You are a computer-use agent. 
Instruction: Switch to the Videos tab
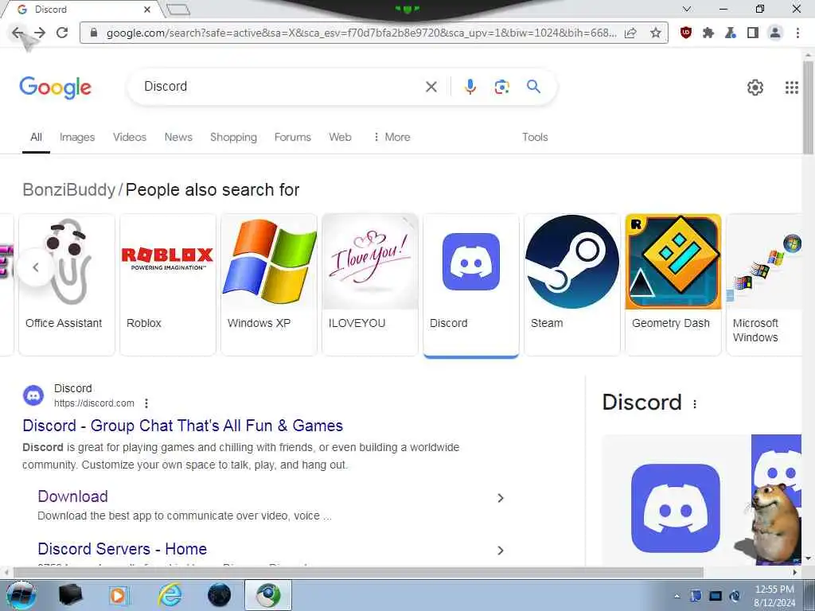click(130, 137)
